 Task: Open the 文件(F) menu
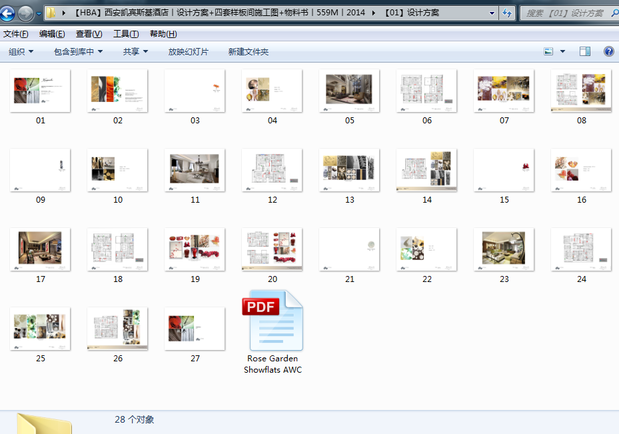point(16,34)
